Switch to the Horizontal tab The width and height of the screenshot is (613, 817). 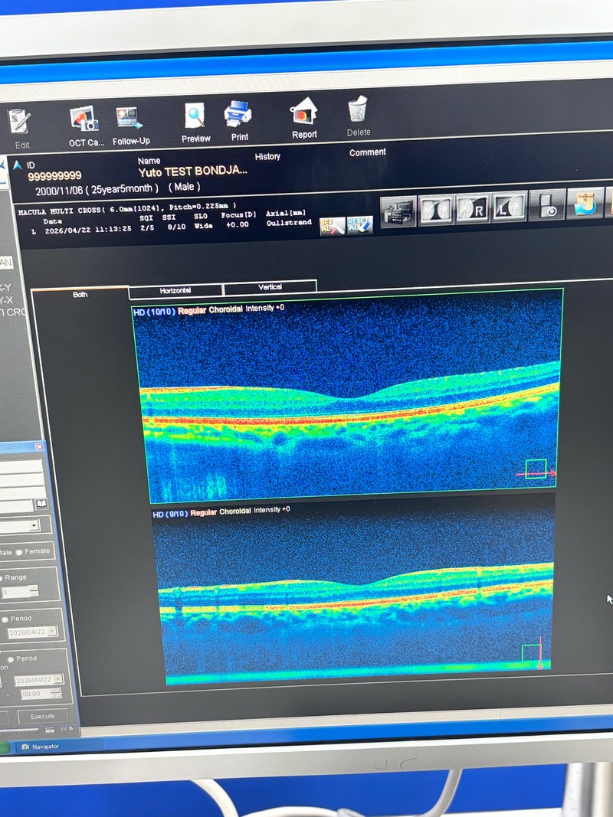point(175,291)
